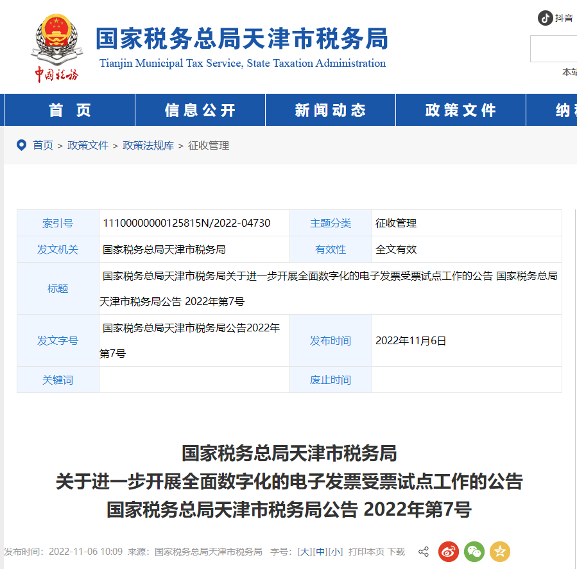Open the 新闻动态 navigation tab
577x569 pixels.
331,110
